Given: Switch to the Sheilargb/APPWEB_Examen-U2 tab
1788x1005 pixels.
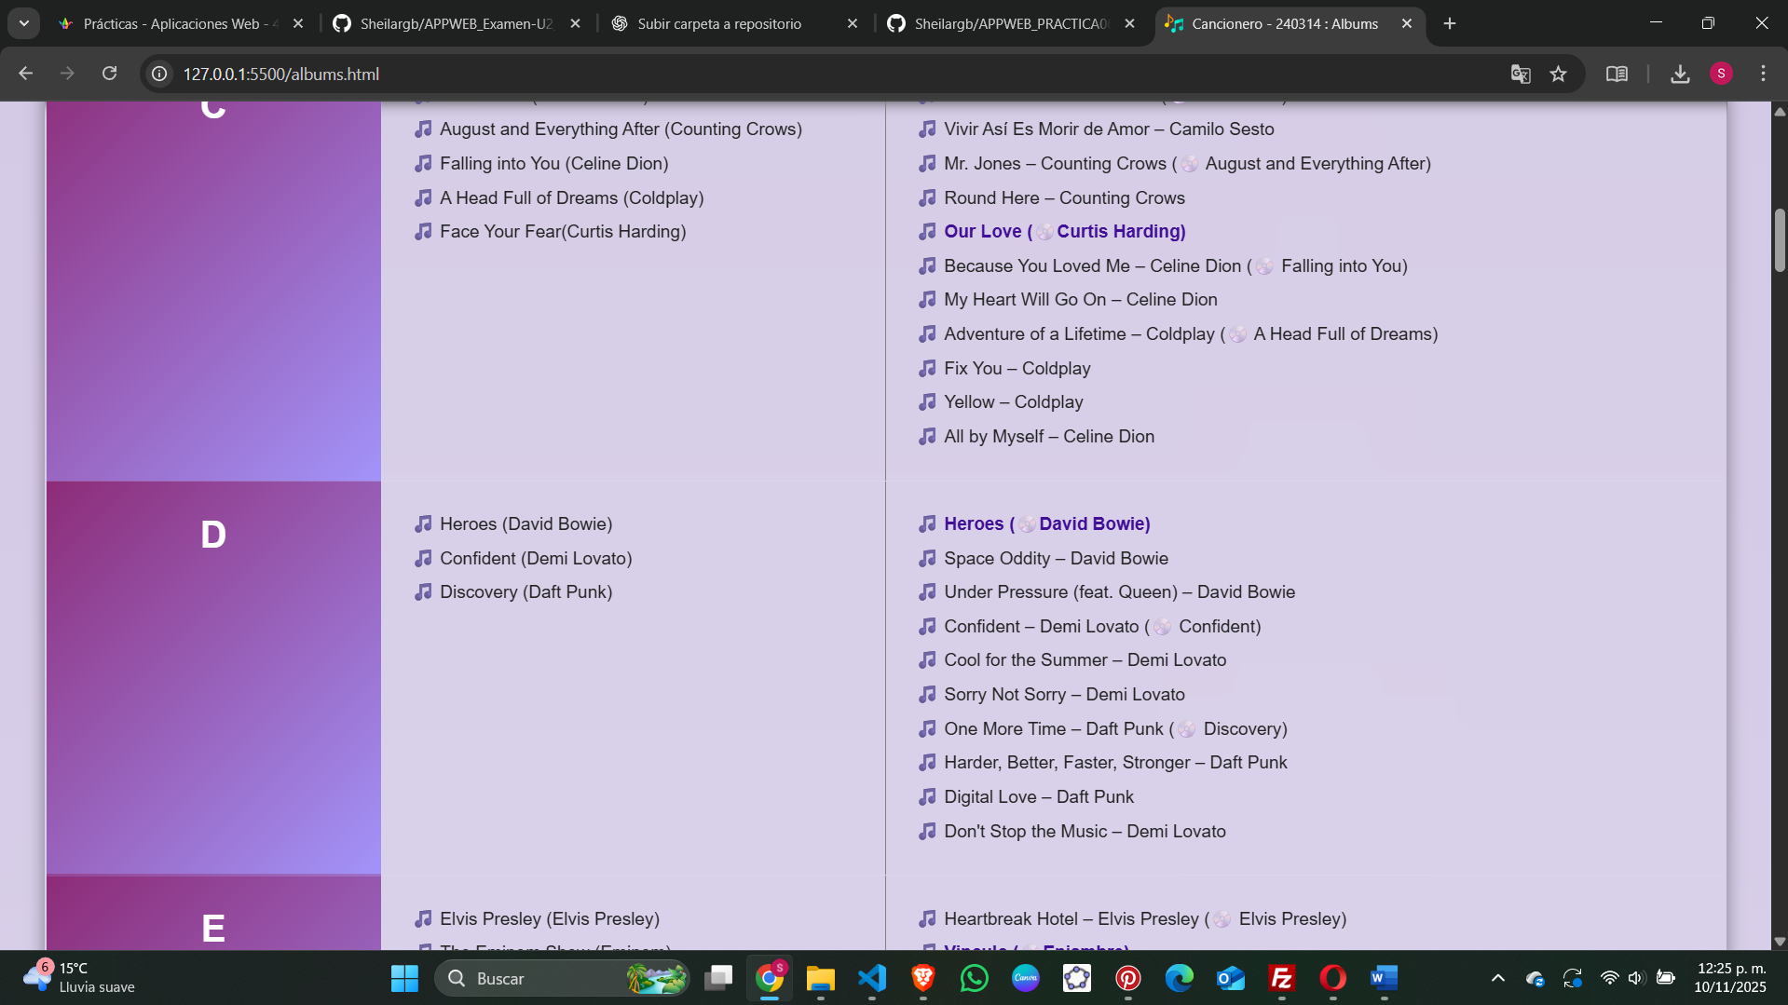Looking at the screenshot, I should [x=456, y=23].
